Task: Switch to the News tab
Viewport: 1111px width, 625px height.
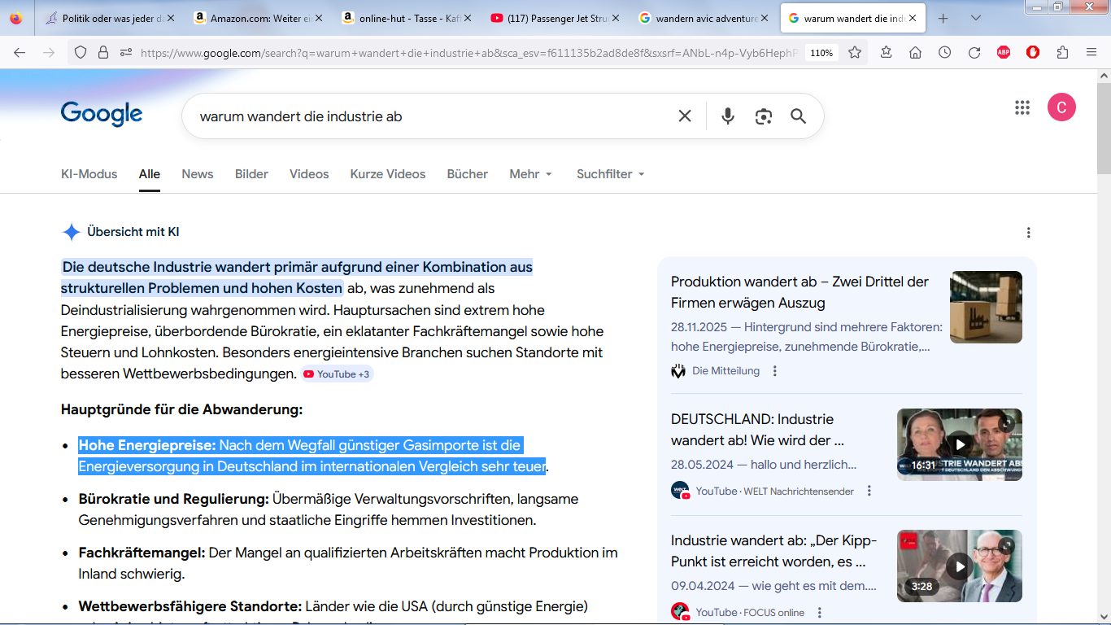Action: click(197, 174)
